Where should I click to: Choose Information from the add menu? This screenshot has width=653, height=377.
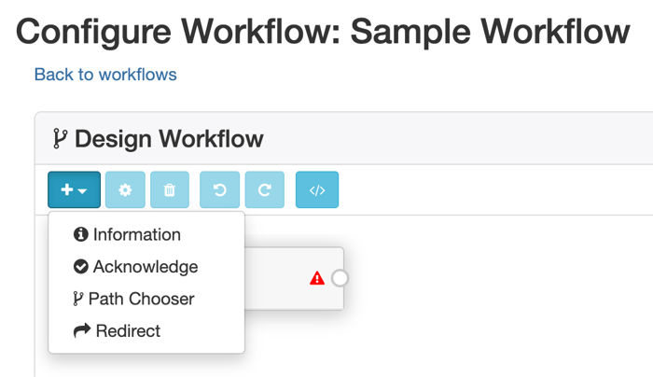coord(136,235)
